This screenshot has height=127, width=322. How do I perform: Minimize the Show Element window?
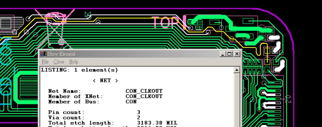coord(223,54)
